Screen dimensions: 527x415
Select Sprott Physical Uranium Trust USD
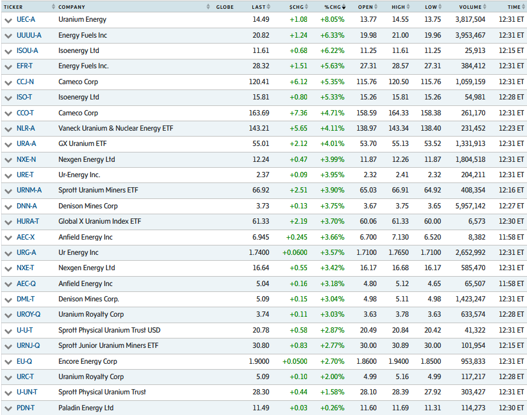pyautogui.click(x=109, y=330)
